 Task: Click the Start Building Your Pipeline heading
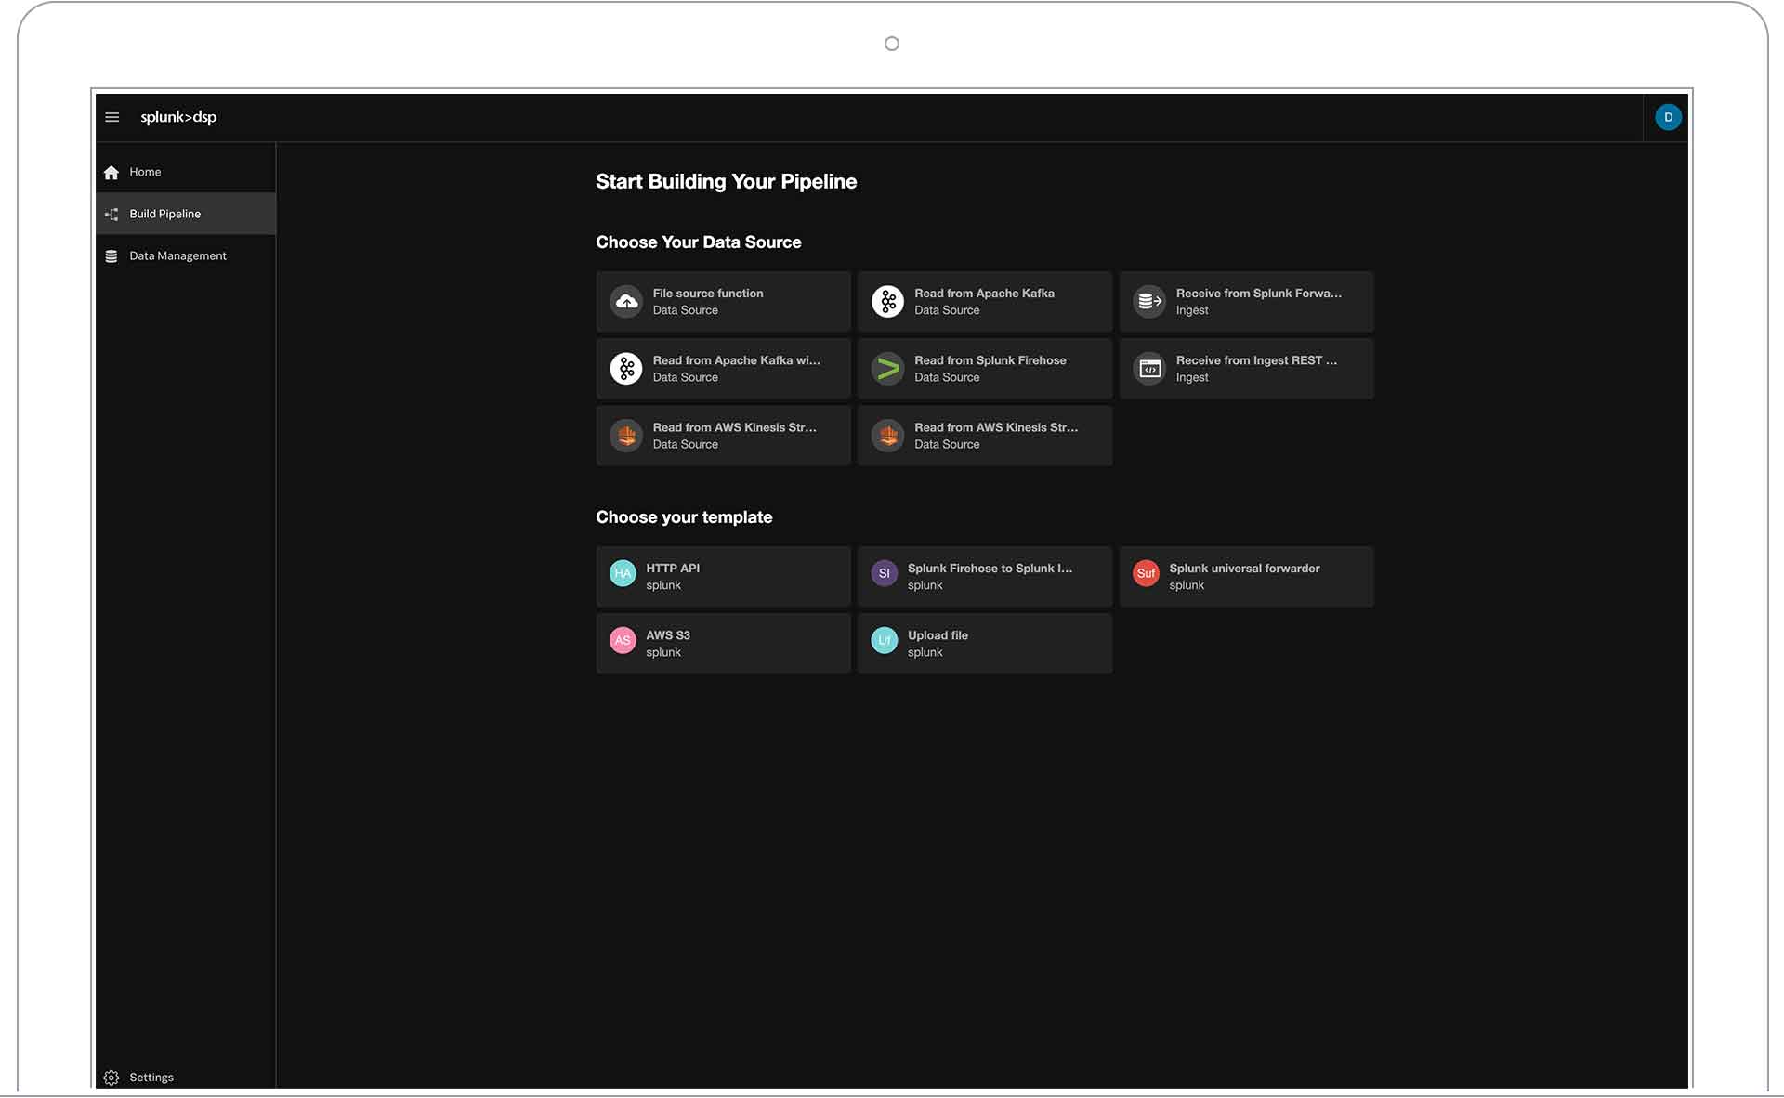(726, 182)
